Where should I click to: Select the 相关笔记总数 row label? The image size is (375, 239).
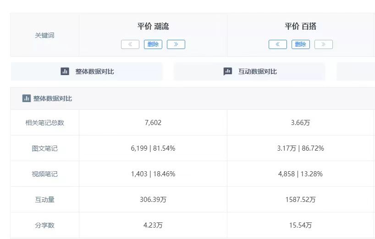tap(45, 123)
